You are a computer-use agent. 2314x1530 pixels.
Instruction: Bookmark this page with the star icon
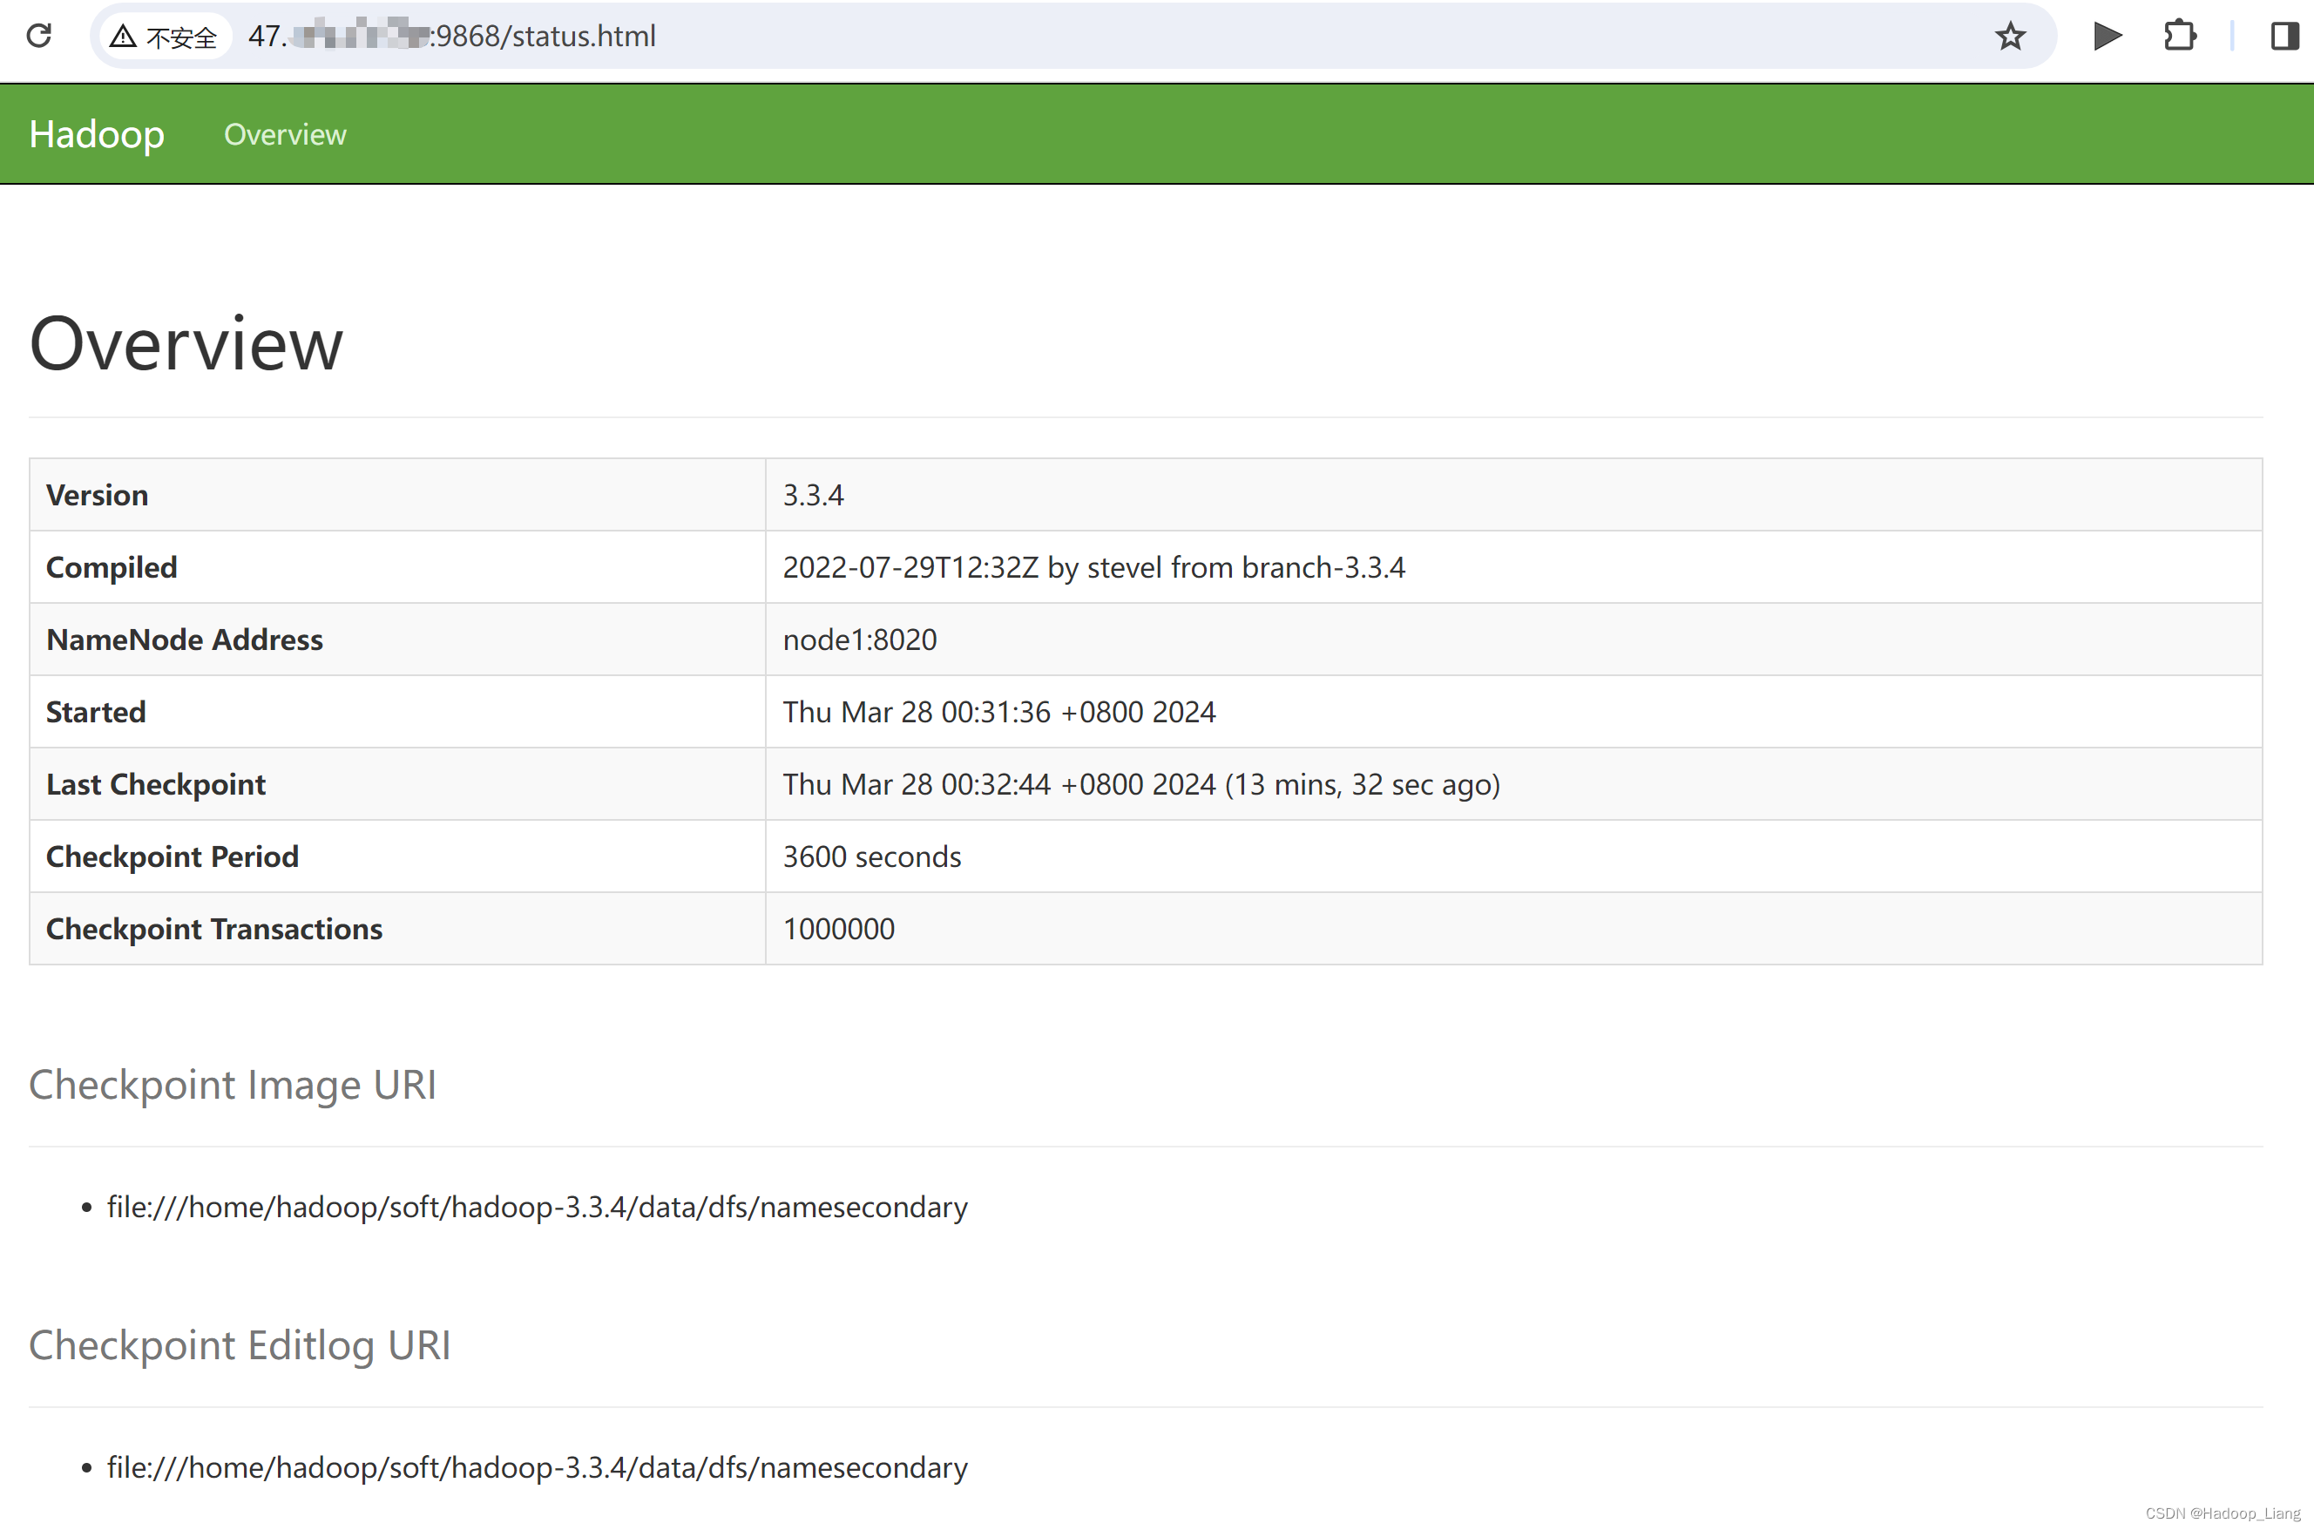(2010, 37)
